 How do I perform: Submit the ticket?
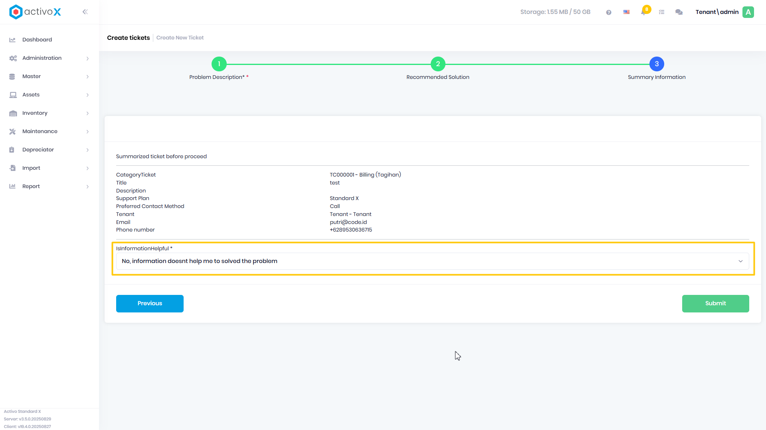(715, 304)
